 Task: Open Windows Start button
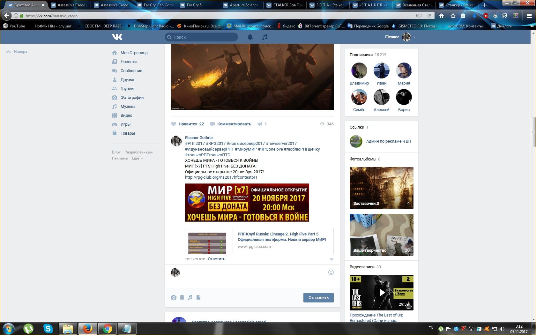point(9,329)
